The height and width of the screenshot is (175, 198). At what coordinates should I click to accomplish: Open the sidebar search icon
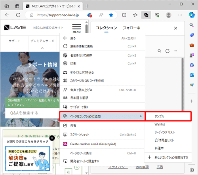pyautogui.click(x=192, y=25)
